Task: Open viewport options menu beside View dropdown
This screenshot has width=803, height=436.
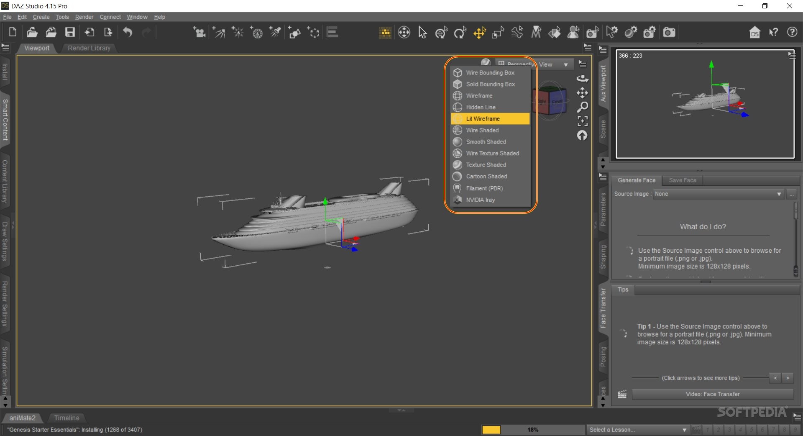Action: coord(582,64)
